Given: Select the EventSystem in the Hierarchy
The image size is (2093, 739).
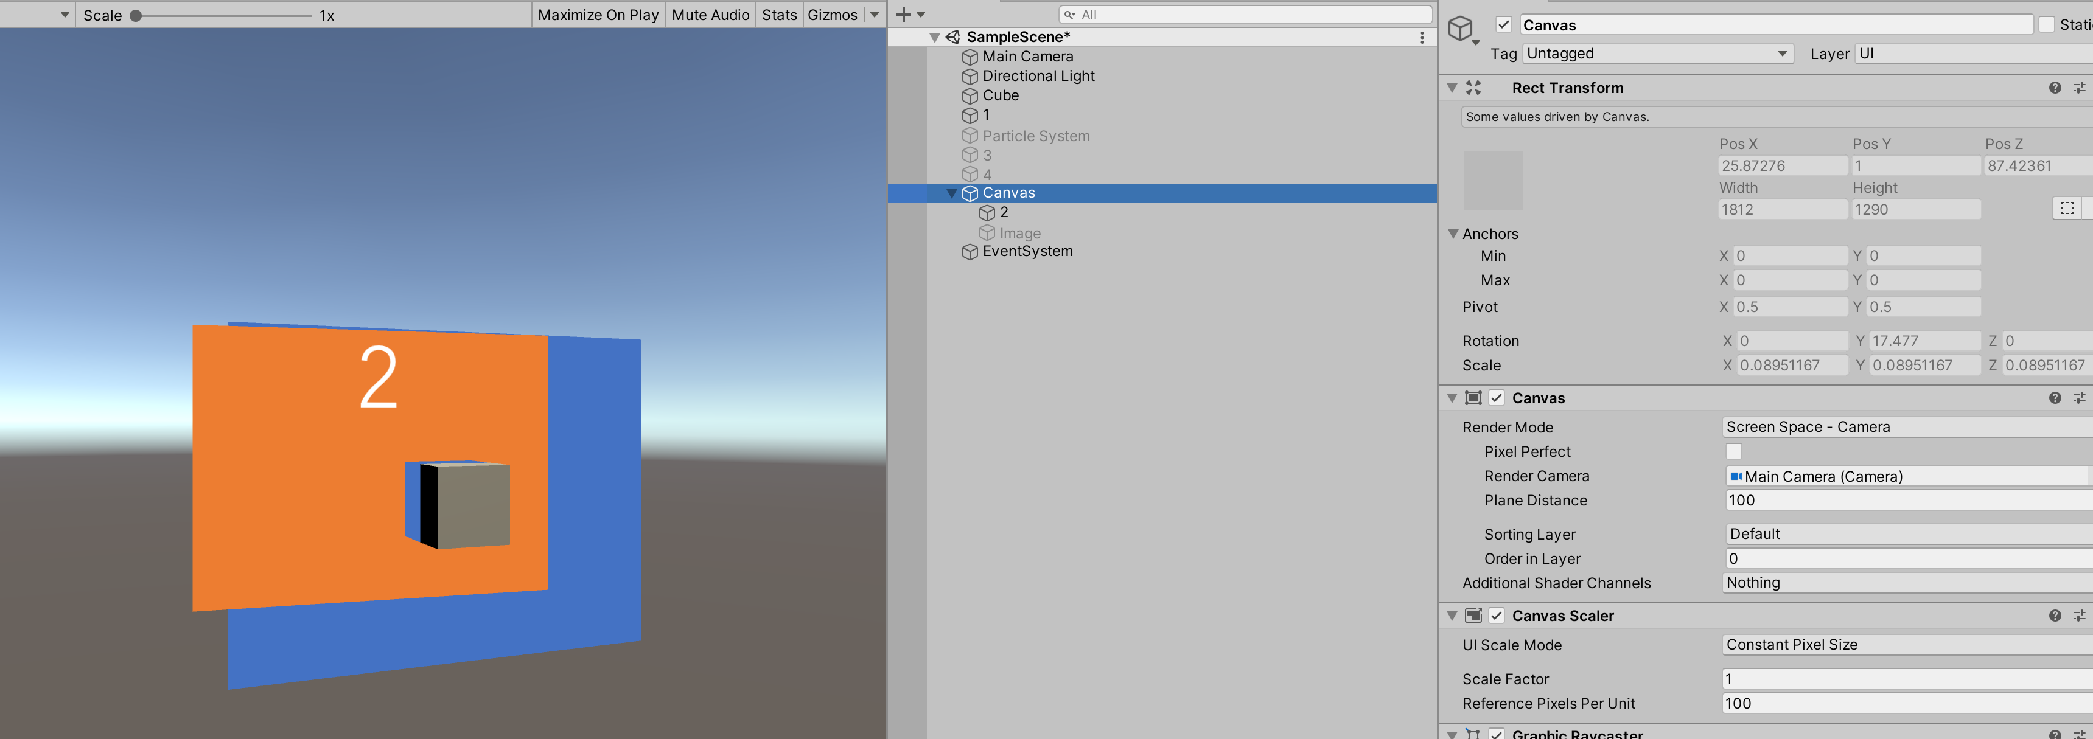Looking at the screenshot, I should click(x=1028, y=251).
